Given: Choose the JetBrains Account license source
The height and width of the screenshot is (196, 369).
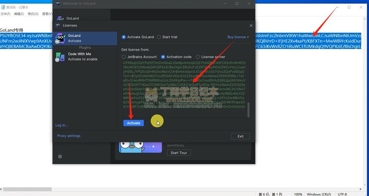Looking at the screenshot, I should point(139,57).
